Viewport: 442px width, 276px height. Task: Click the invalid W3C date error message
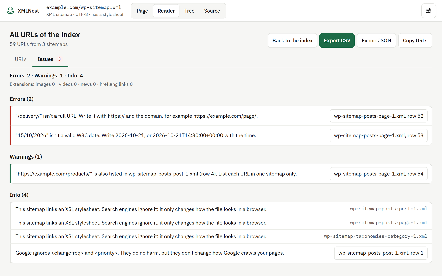[x=136, y=135]
